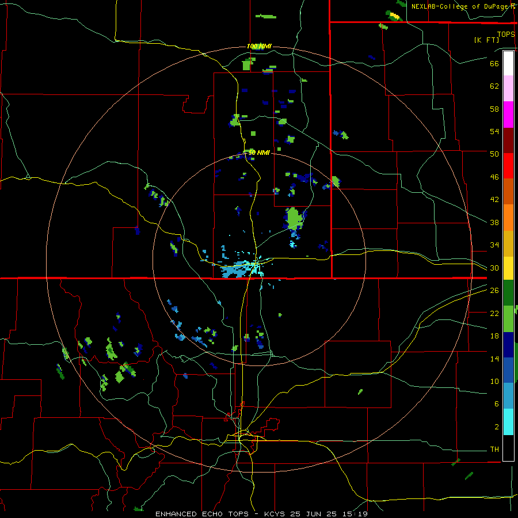This screenshot has height=518, width=518.
Task: Click the '6' scale value label
Action: point(497,404)
